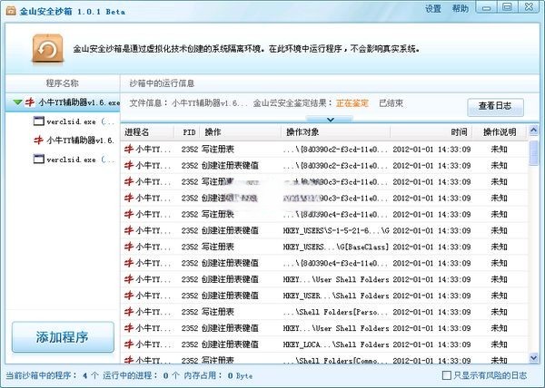Select the child 小牛YY辅助器v1.6 tree item
Viewport: 545px width, 388px height.
(74, 141)
